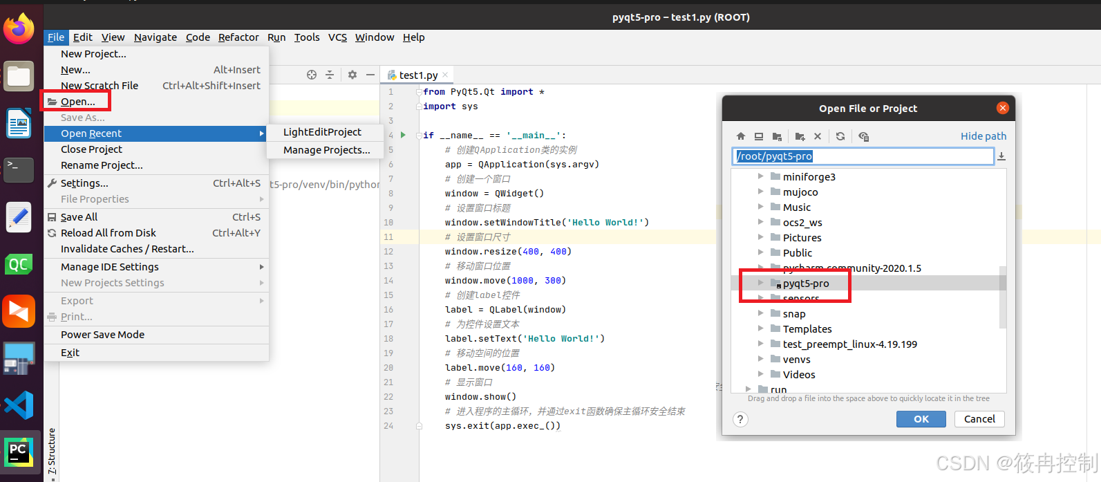This screenshot has height=482, width=1101.
Task: Open Visual Studio Code from the dock
Action: 19,405
